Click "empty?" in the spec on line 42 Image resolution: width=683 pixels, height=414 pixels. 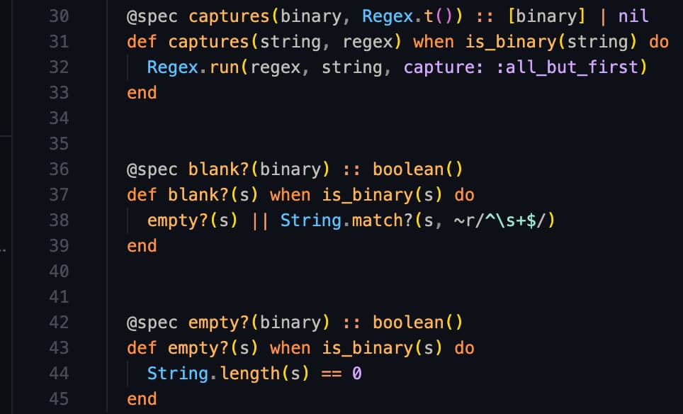219,323
